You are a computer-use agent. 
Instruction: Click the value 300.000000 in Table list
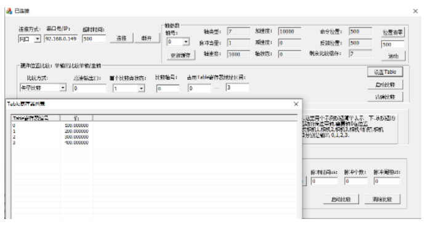[x=77, y=137]
